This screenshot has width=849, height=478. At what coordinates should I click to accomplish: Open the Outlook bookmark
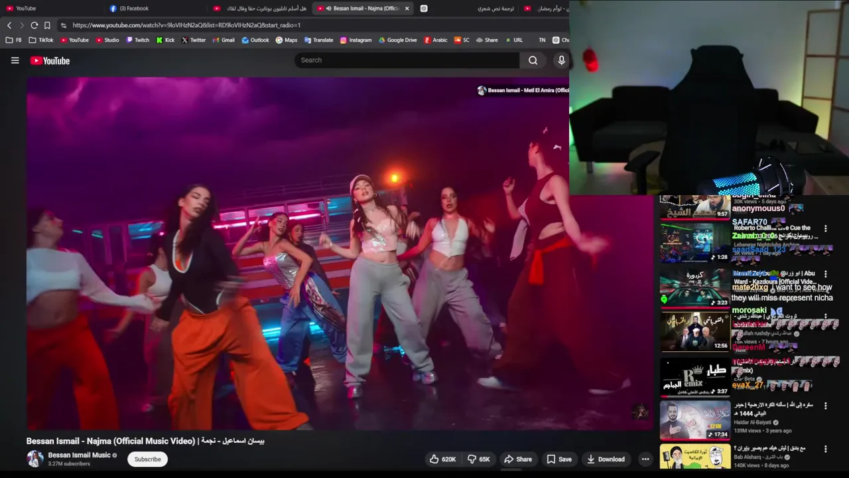point(255,40)
